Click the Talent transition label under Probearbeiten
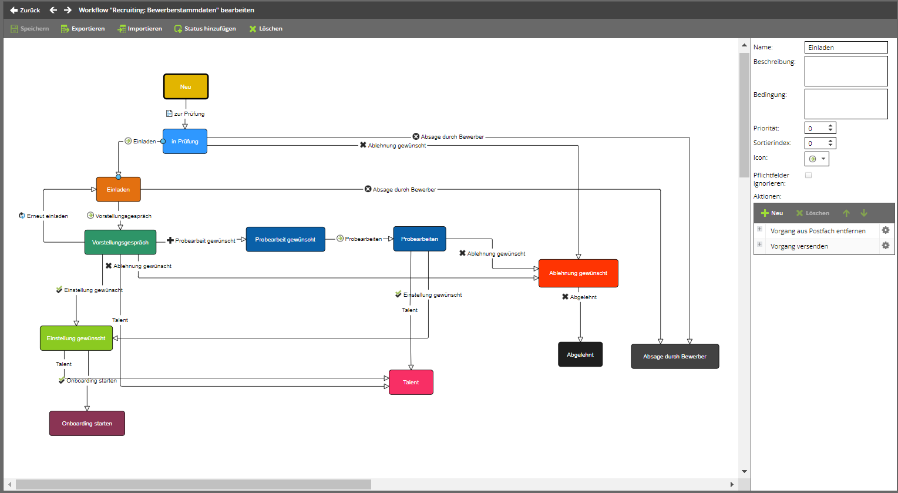The height and width of the screenshot is (493, 898). (x=410, y=310)
